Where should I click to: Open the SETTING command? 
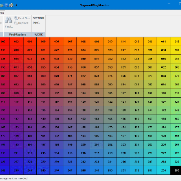click(x=39, y=18)
